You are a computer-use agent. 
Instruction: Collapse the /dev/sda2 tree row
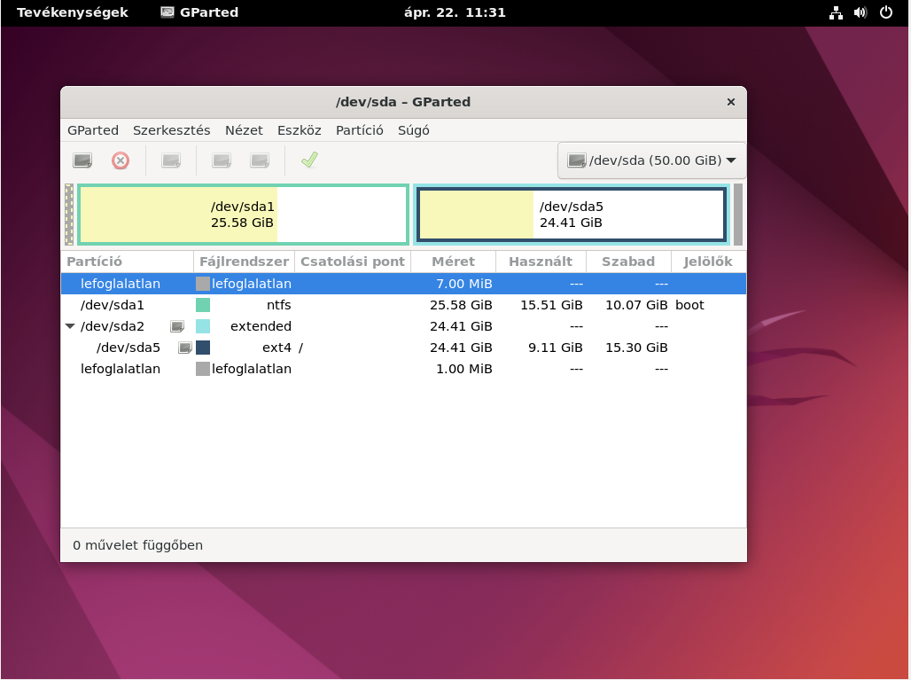[x=70, y=326]
